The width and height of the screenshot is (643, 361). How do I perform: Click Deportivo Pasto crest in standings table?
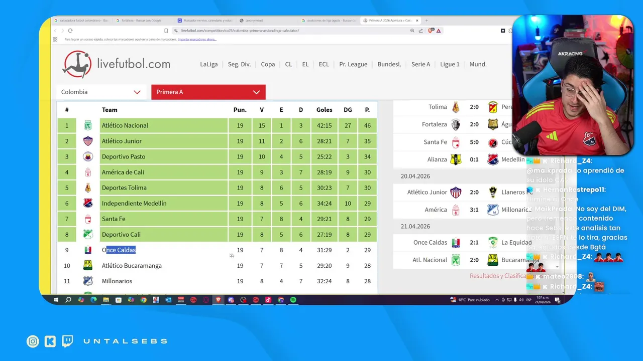coord(88,156)
